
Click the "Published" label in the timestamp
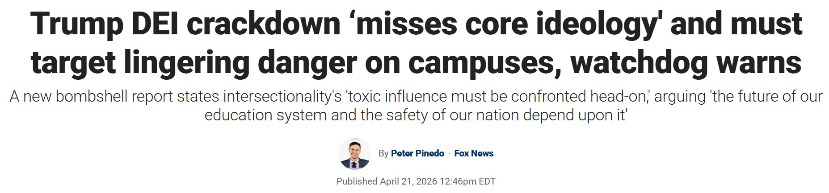pos(357,181)
